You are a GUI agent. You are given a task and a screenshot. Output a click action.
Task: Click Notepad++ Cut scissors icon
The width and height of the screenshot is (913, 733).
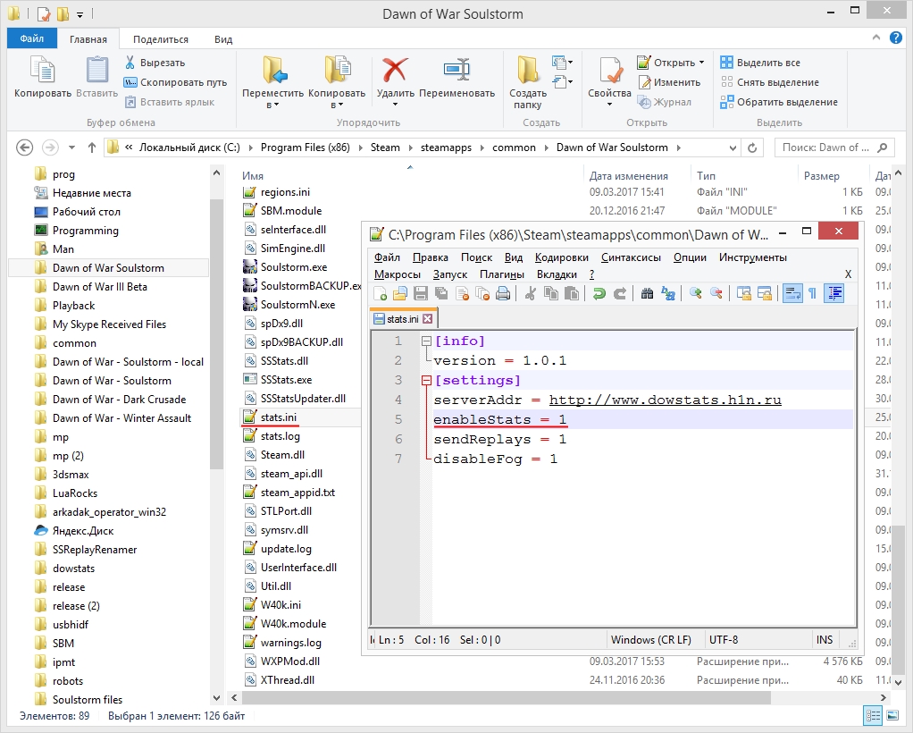pyautogui.click(x=530, y=294)
